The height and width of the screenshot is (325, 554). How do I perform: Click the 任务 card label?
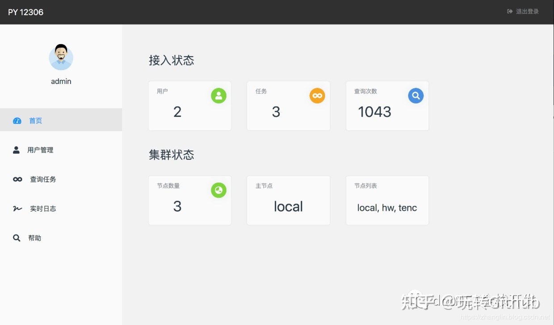coord(261,91)
